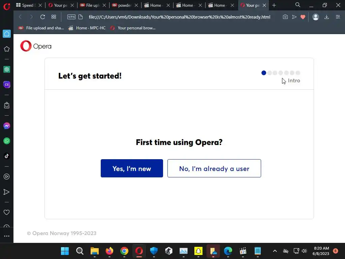Screen dimensions: 345x259
Task: Open Windows Start menu
Action: pyautogui.click(x=65, y=251)
